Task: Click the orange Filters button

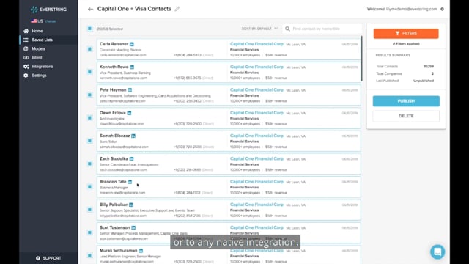Action: (x=406, y=34)
